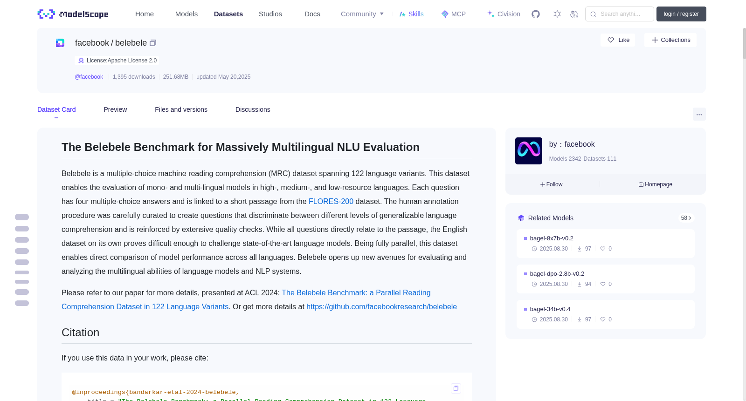746x401 pixels.
Task: Click the '1,395 downloads' stat
Action: click(134, 77)
